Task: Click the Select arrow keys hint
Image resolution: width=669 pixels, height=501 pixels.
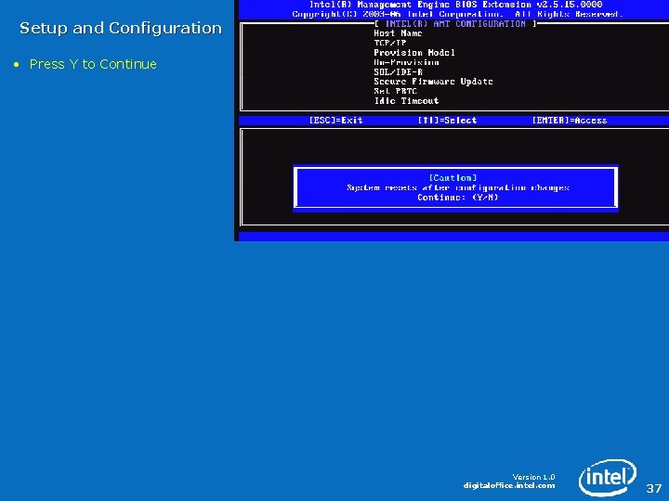Action: click(447, 121)
